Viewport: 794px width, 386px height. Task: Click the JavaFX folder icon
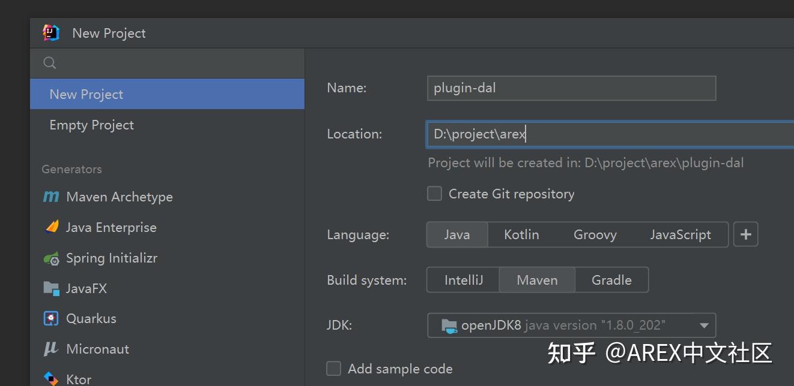point(52,288)
